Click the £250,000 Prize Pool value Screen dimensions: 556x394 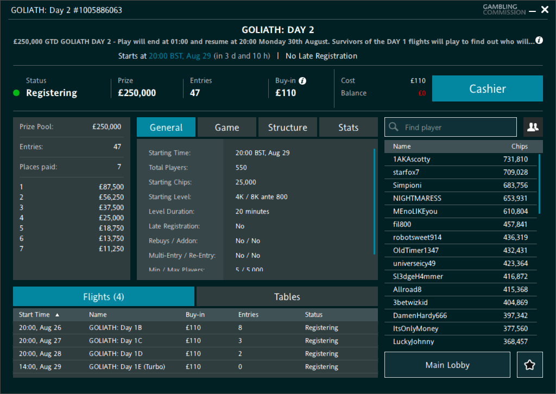point(107,127)
